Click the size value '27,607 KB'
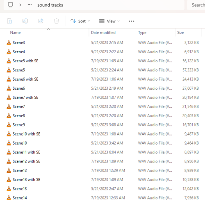Screen dimensions: 205x208 coord(191,88)
